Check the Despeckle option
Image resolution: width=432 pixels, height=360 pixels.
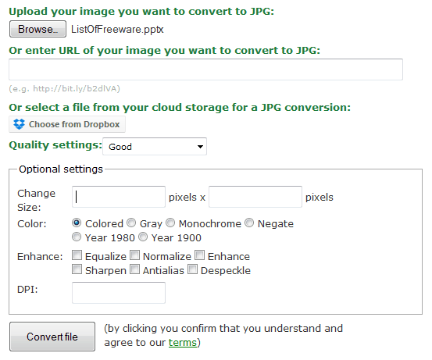pos(193,269)
